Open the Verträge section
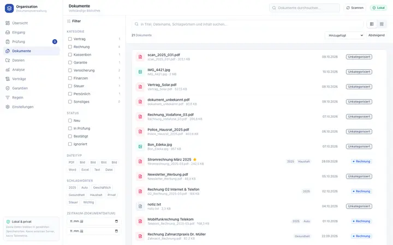Viewport: 393px width, 245px height. pos(31,79)
